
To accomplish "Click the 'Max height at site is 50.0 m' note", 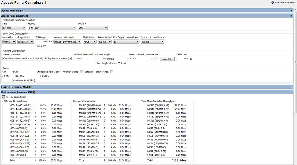I will pos(111,63).
